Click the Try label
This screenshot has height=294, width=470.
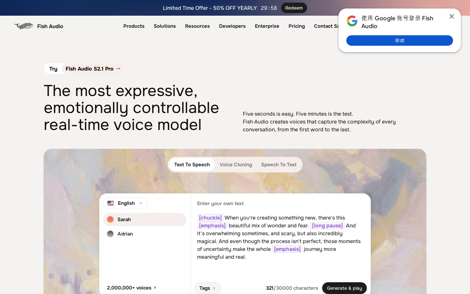click(x=53, y=69)
